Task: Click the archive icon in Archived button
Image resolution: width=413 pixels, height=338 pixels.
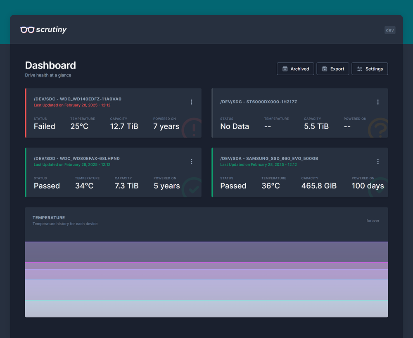Action: (x=285, y=69)
